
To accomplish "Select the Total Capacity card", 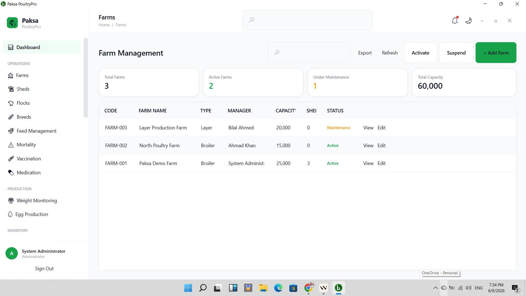I will click(464, 83).
